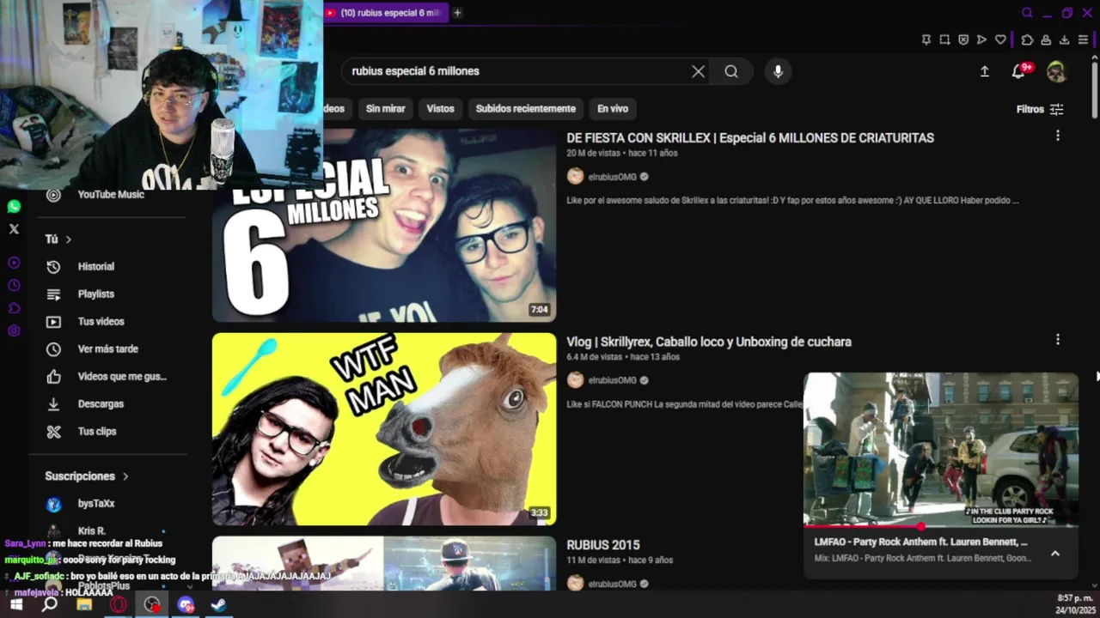This screenshot has width=1100, height=618.
Task: Select the Sin mirar filter chip
Action: point(385,109)
